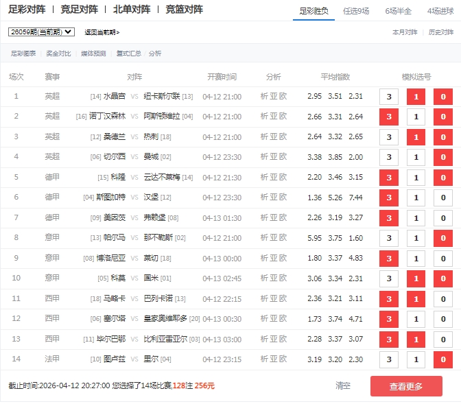This screenshot has height=404, width=461.
Task: Click 欧 odds link for match 10 科莫
Action: click(283, 278)
